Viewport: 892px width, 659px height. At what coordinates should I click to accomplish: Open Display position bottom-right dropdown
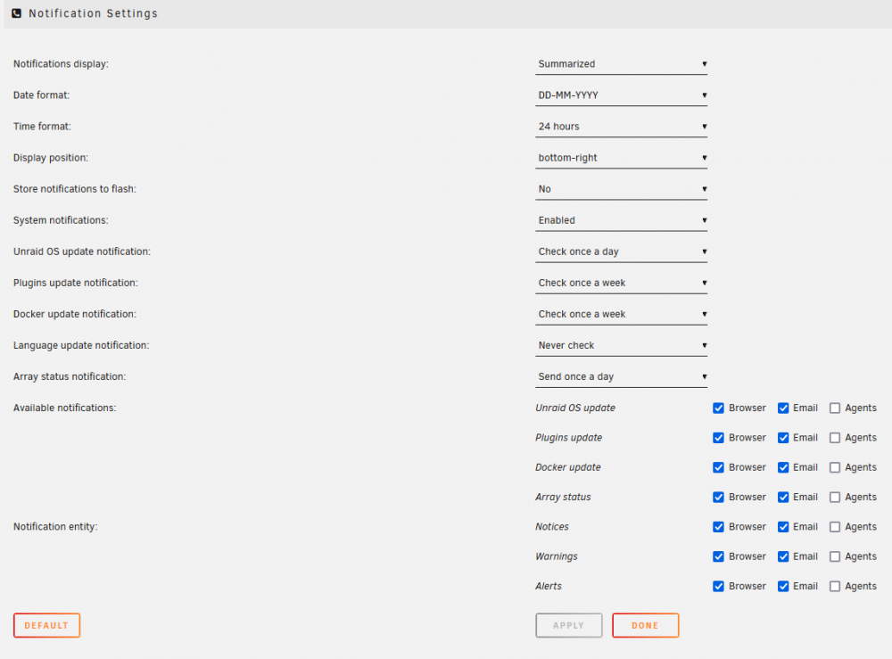click(621, 158)
